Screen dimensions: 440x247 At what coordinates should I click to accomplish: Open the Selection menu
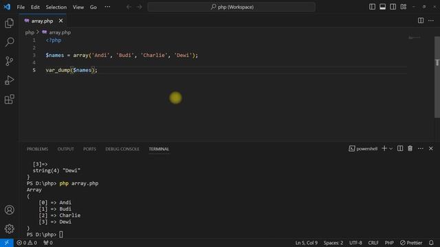coord(56,7)
